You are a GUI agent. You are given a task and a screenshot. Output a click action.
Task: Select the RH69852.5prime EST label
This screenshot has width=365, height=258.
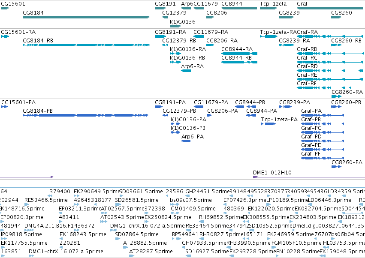[221, 217]
